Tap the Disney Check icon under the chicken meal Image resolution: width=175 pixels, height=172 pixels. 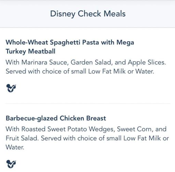11,164
